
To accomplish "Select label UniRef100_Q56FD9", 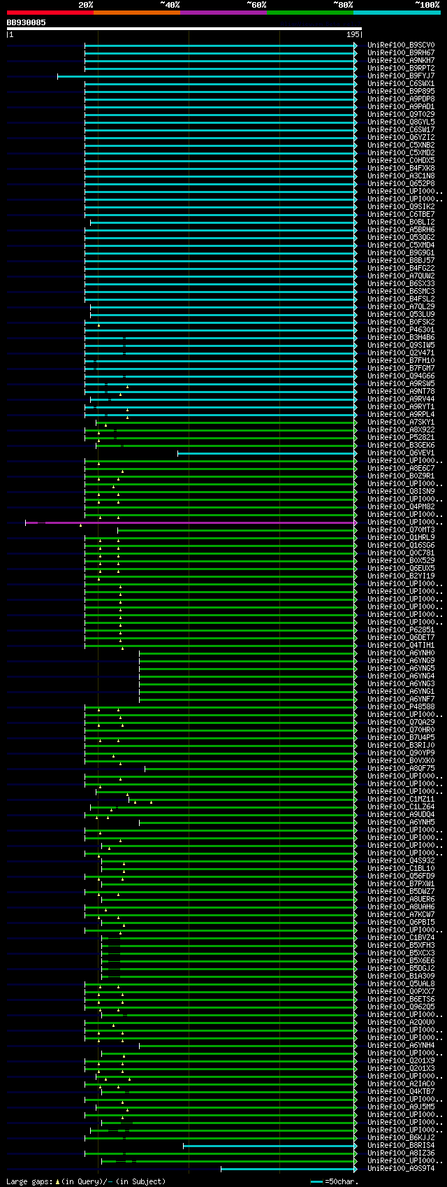I will pos(401,876).
